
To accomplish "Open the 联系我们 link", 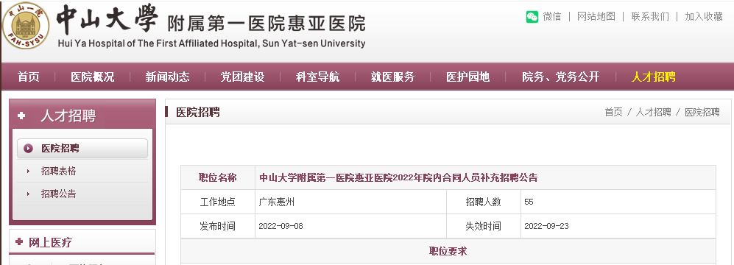I will click(x=650, y=17).
